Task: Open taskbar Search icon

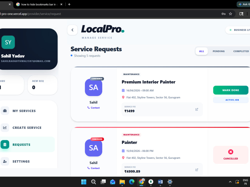Action: pyautogui.click(x=93, y=182)
